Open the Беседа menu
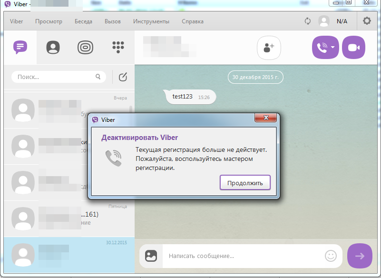The width and height of the screenshot is (381, 278). coord(83,21)
